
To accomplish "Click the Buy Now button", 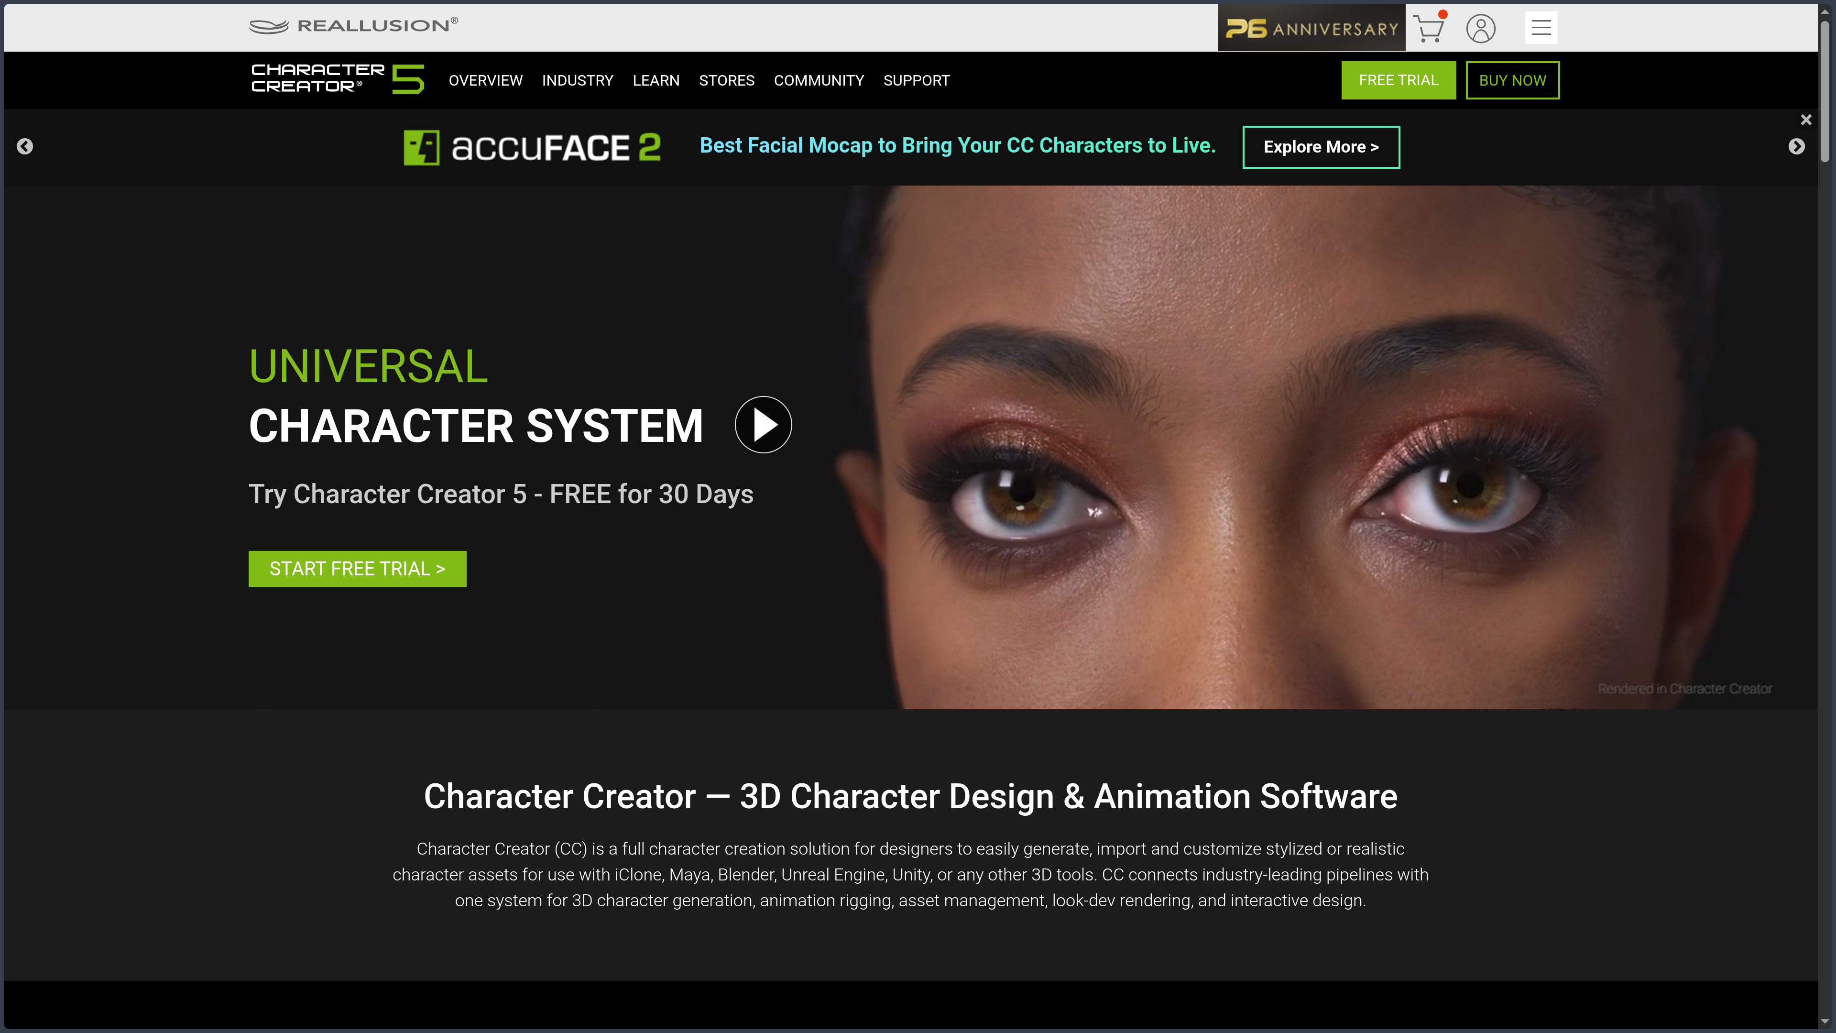I will (x=1512, y=80).
